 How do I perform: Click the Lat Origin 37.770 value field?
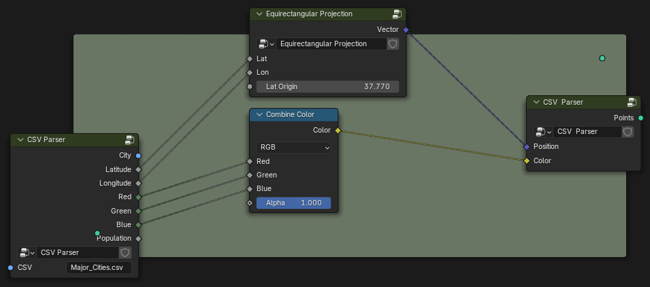coord(327,86)
